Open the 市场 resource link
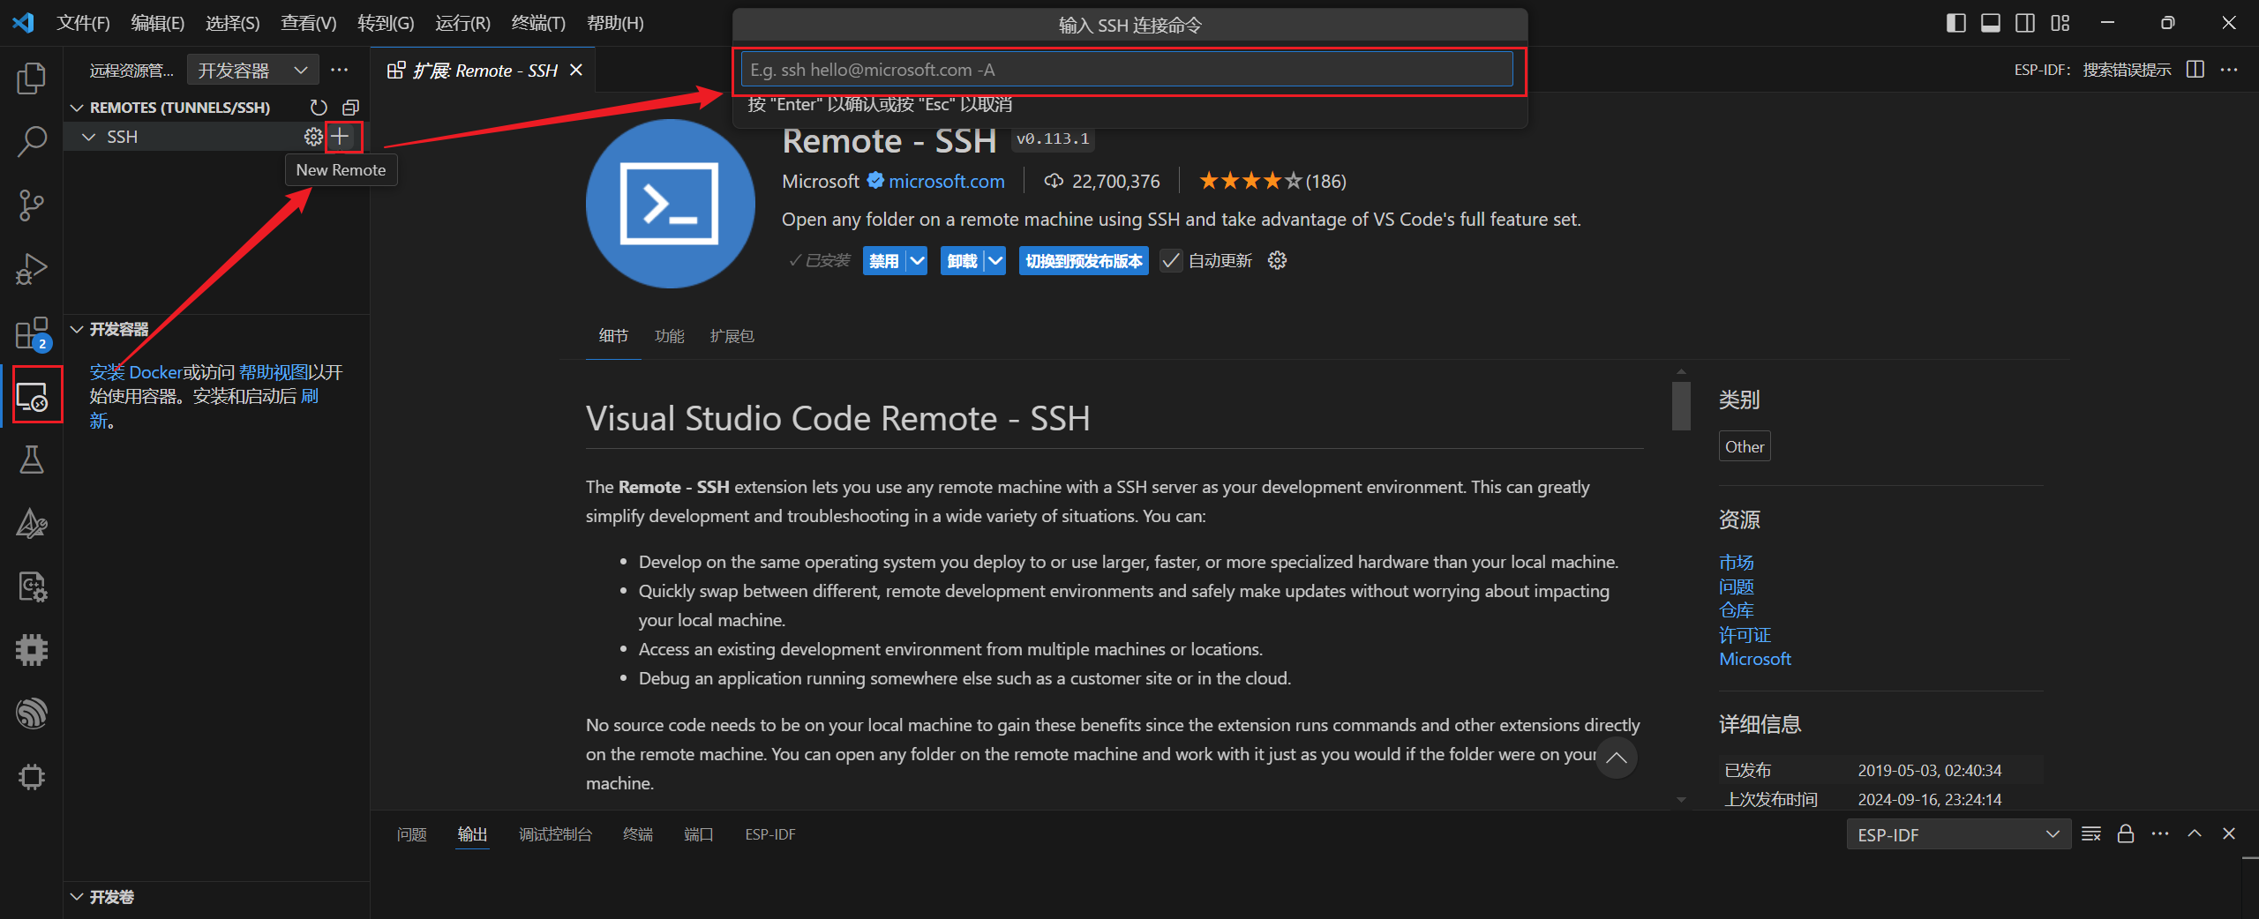2259x919 pixels. [1736, 562]
